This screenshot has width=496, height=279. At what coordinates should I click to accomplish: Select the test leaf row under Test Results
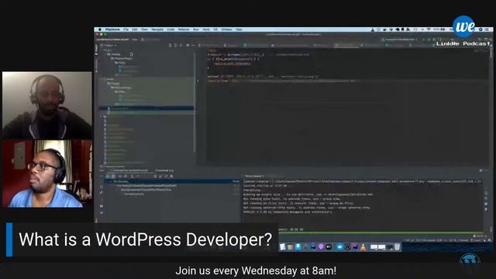coord(134,194)
